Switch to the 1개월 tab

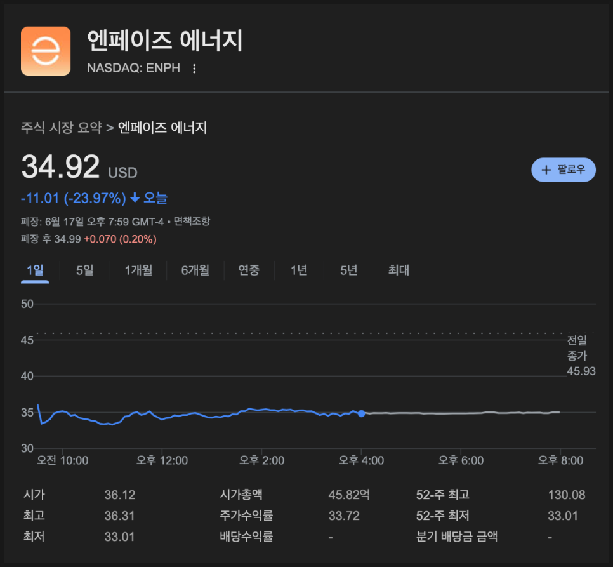tap(138, 270)
